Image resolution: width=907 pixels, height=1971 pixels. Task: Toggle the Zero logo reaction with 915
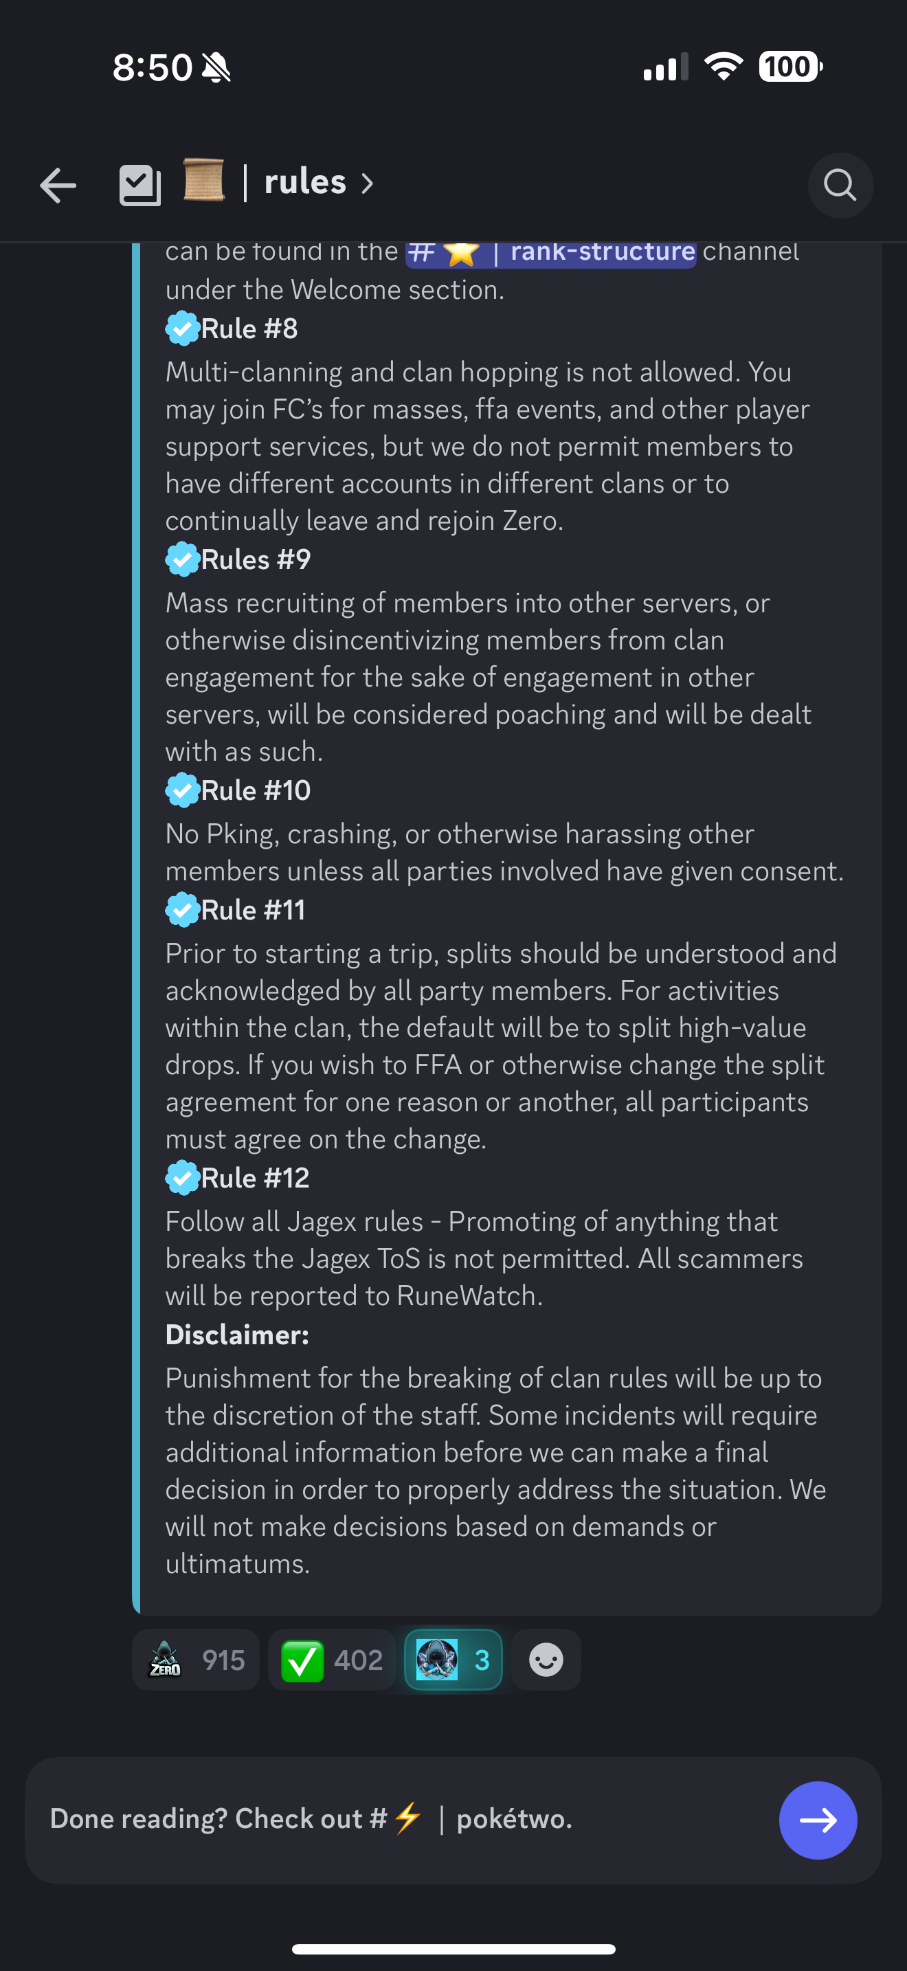[196, 1660]
